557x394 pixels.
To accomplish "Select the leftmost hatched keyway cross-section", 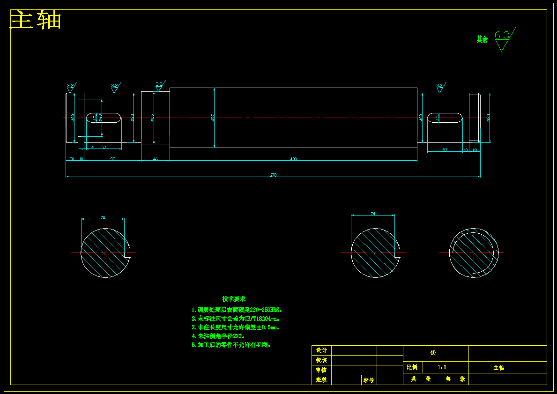I will [x=105, y=253].
